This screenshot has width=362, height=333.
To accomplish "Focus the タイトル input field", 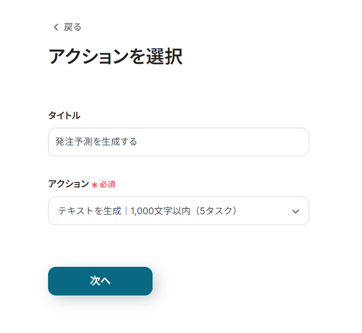I will [178, 142].
